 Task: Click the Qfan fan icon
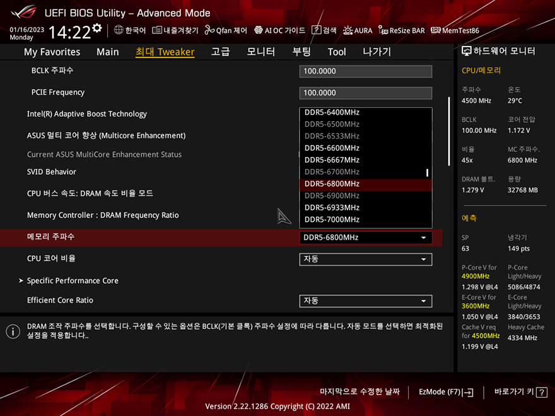pos(209,30)
